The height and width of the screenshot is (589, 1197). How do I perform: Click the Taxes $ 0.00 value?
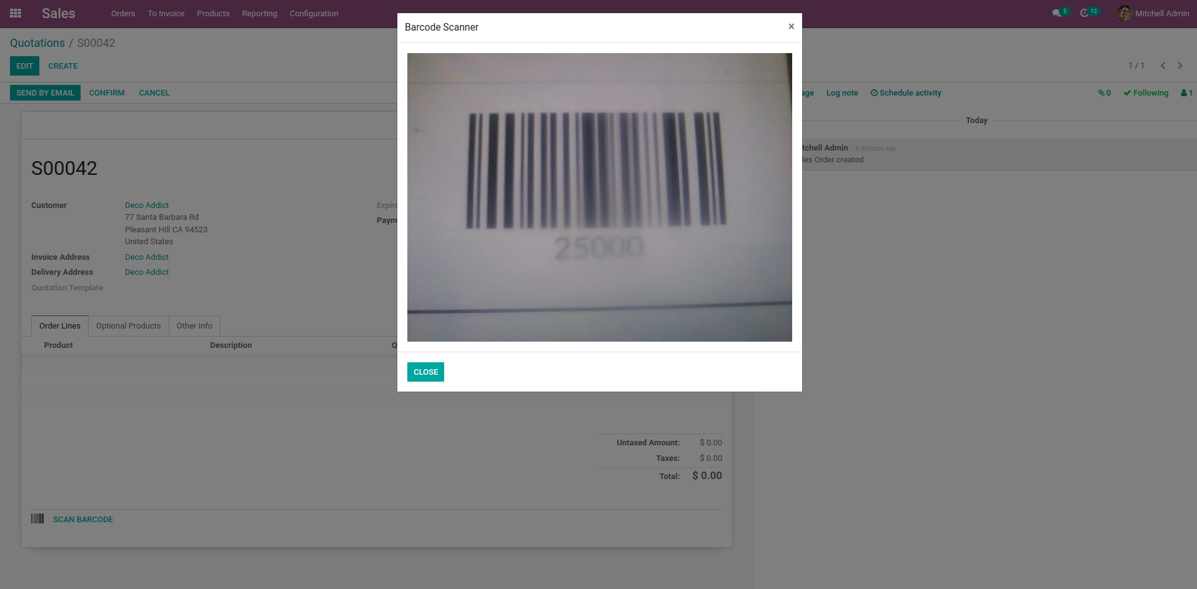(711, 458)
